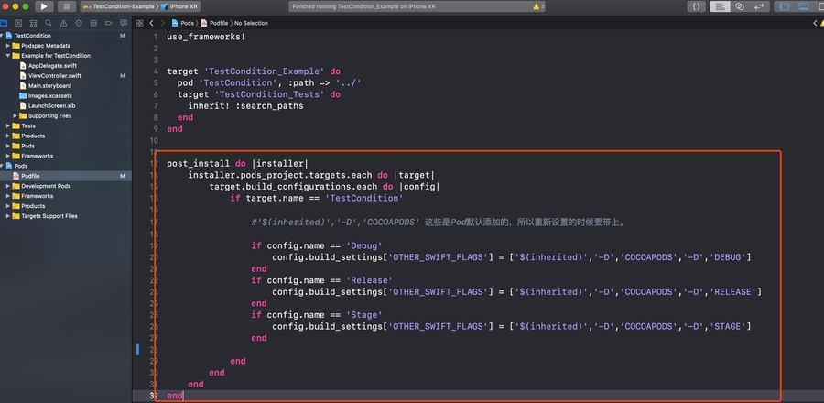This screenshot has width=824, height=403.
Task: Open the Code Review braces button
Action: tap(696, 6)
